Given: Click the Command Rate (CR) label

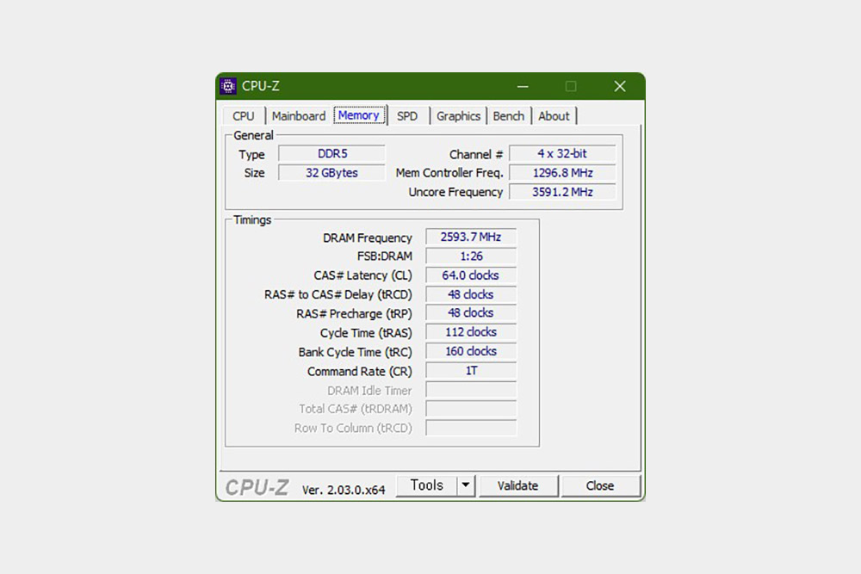Looking at the screenshot, I should click(360, 372).
